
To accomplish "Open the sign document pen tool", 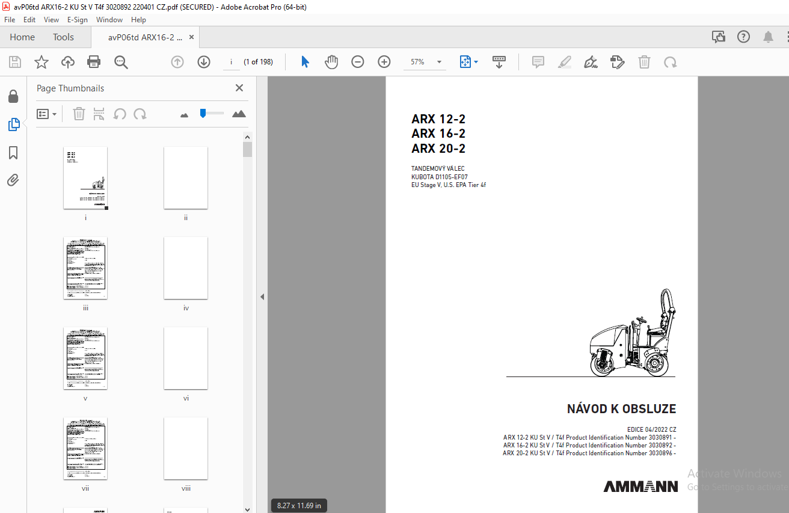I will 591,62.
